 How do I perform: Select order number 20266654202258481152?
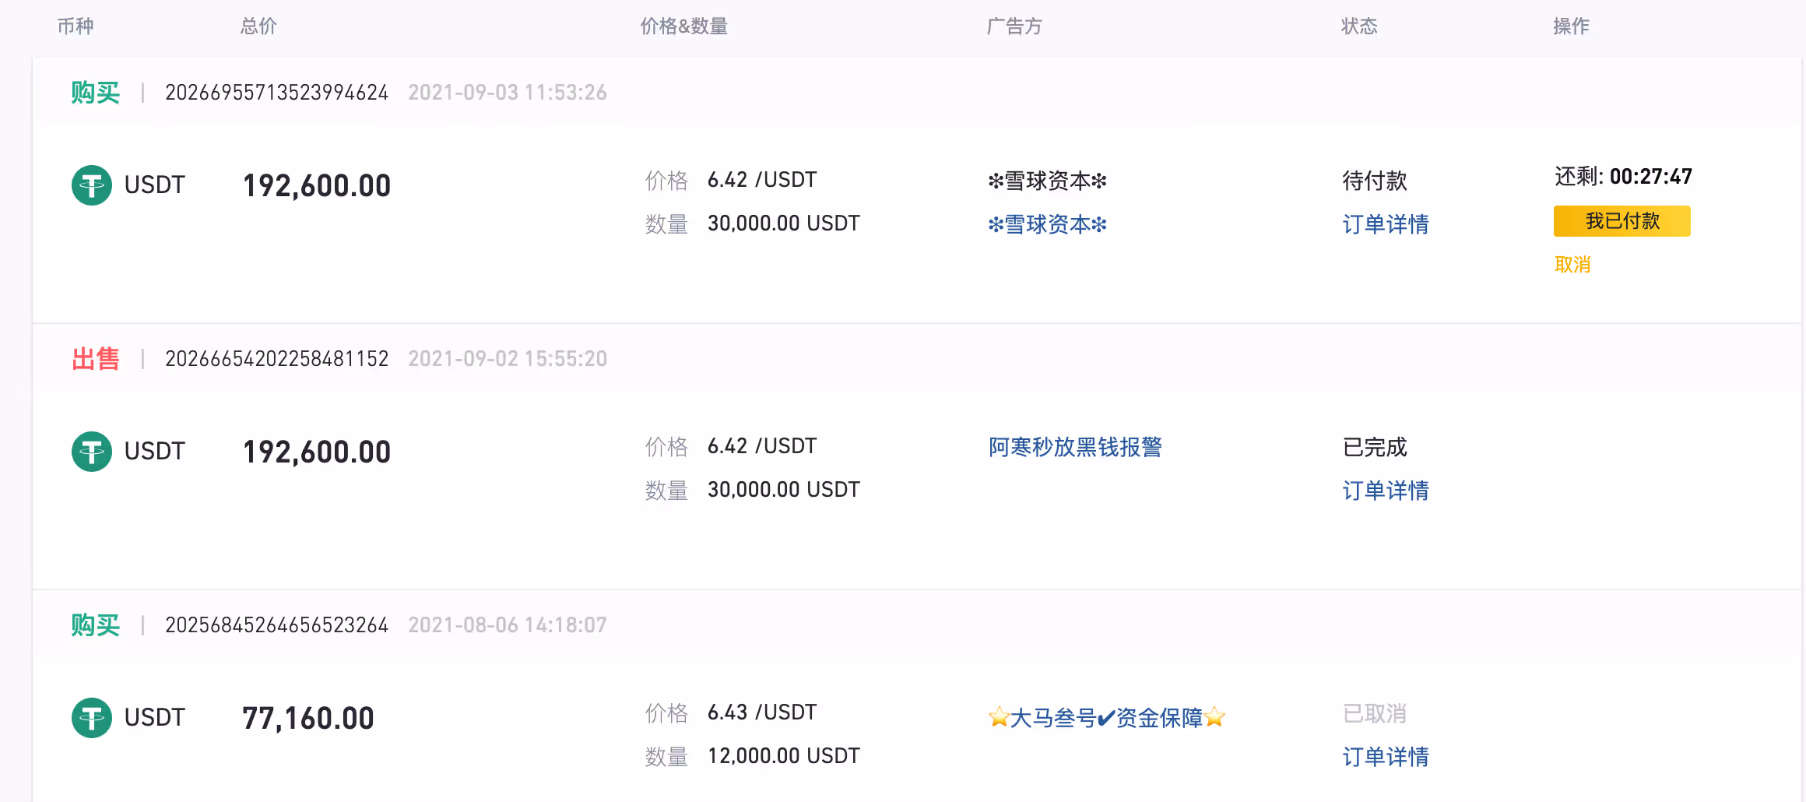point(276,359)
